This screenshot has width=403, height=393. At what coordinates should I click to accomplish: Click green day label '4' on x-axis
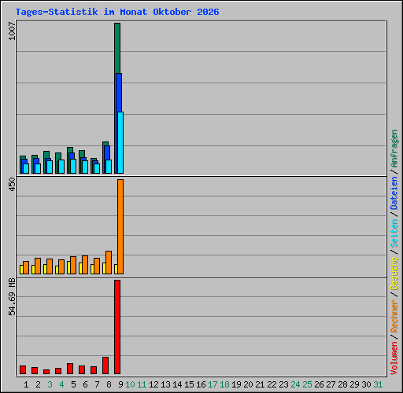(61, 384)
